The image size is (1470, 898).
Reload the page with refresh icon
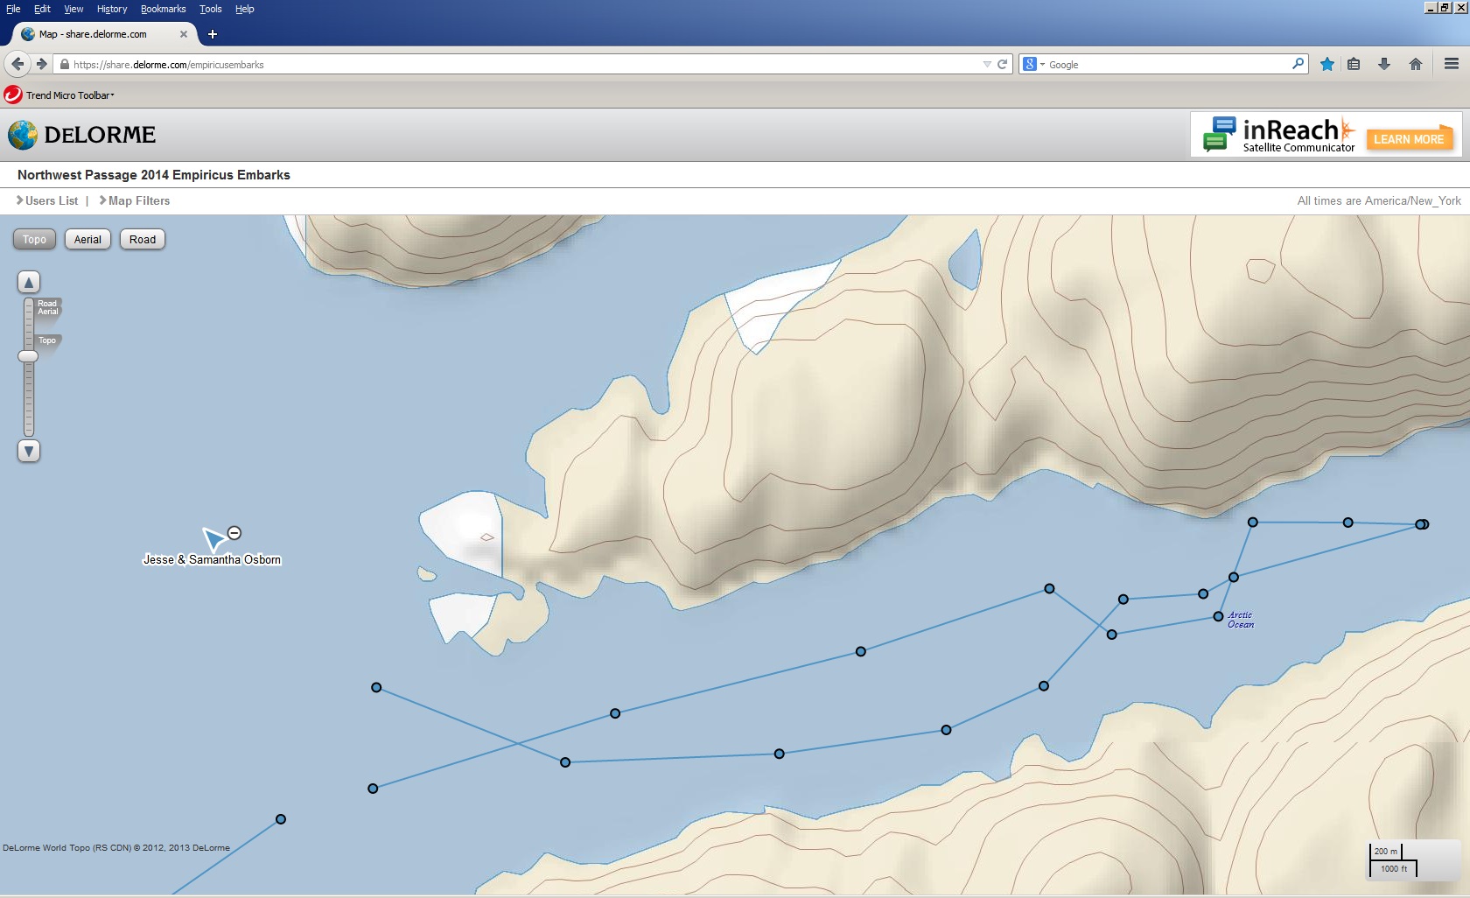(x=1003, y=64)
